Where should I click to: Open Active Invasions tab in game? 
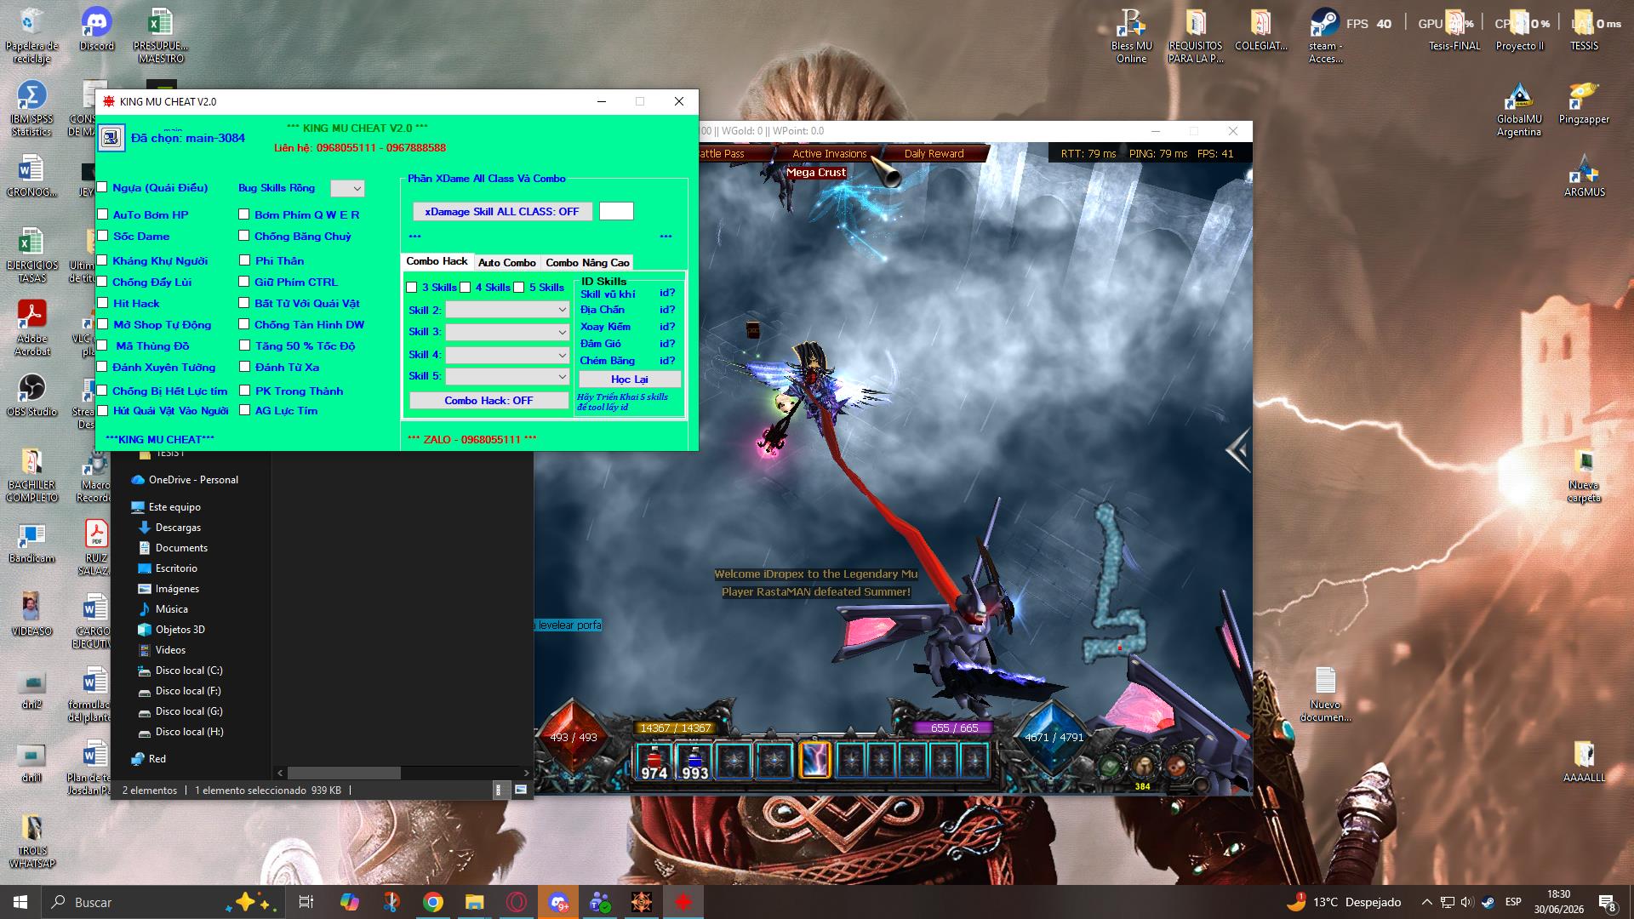[829, 154]
